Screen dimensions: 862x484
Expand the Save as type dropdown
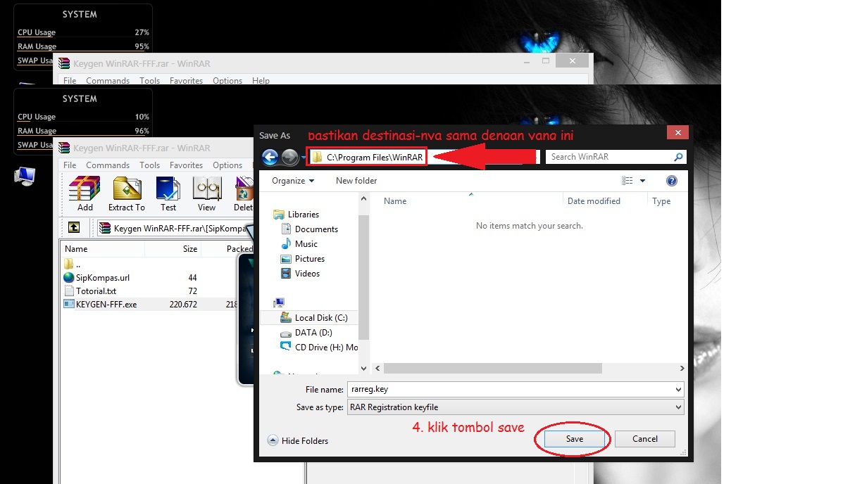click(677, 407)
